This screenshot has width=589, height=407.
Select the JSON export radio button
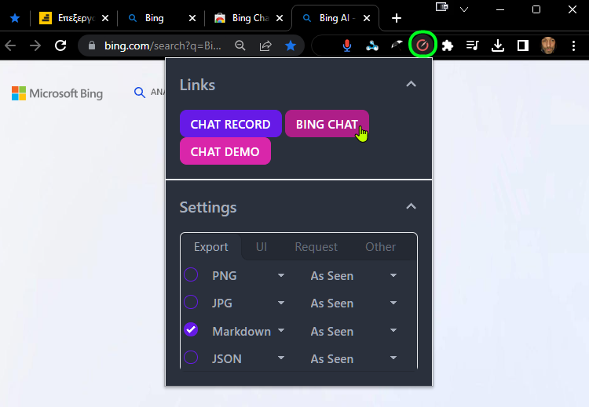pos(191,358)
